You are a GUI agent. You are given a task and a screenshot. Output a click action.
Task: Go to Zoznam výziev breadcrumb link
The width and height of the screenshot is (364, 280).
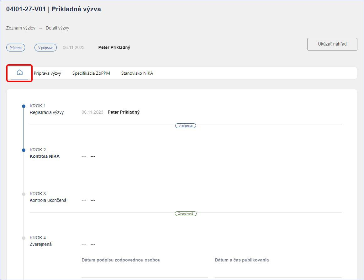[21, 28]
